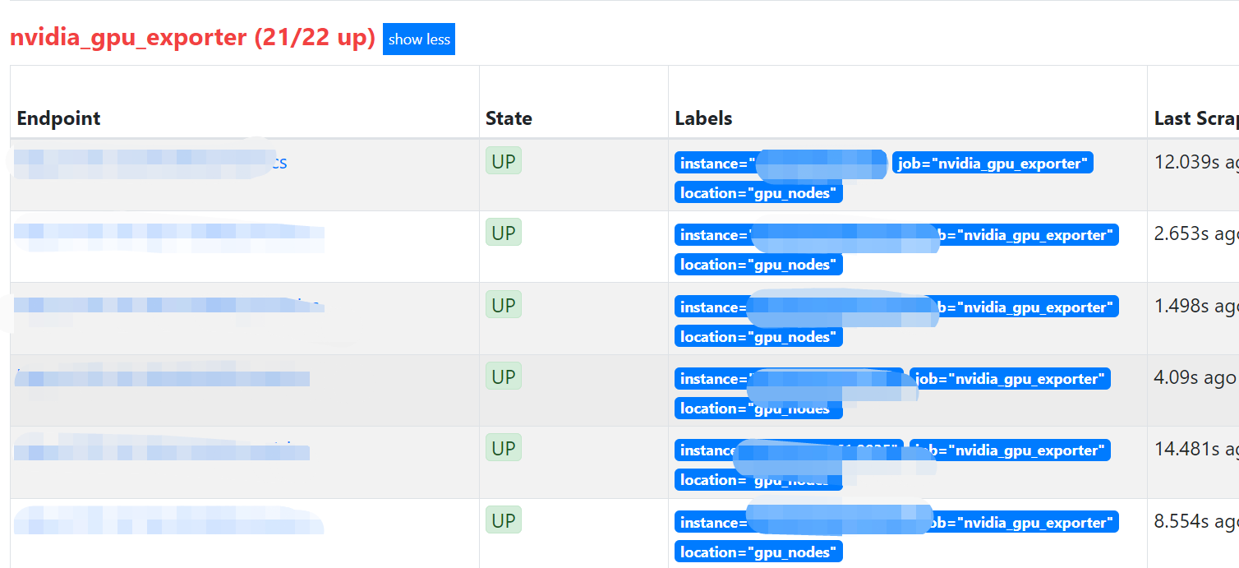Screen dimensions: 1239x568
Task: Click the UP badge in the 8.554s row
Action: (504, 520)
